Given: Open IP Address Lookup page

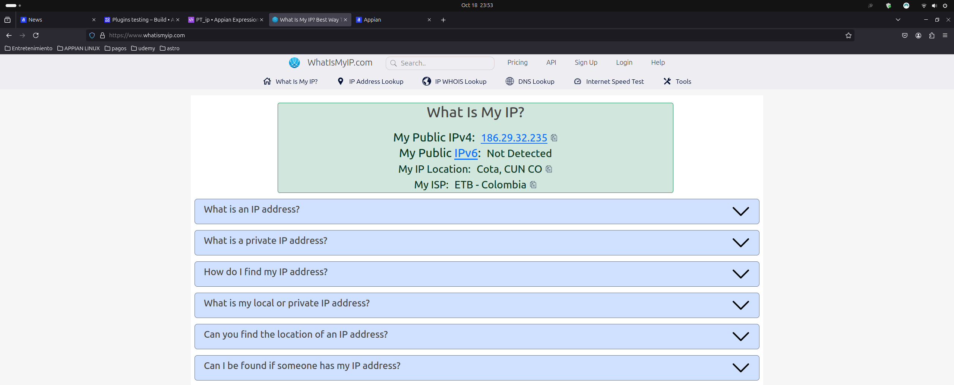Looking at the screenshot, I should pyautogui.click(x=370, y=82).
